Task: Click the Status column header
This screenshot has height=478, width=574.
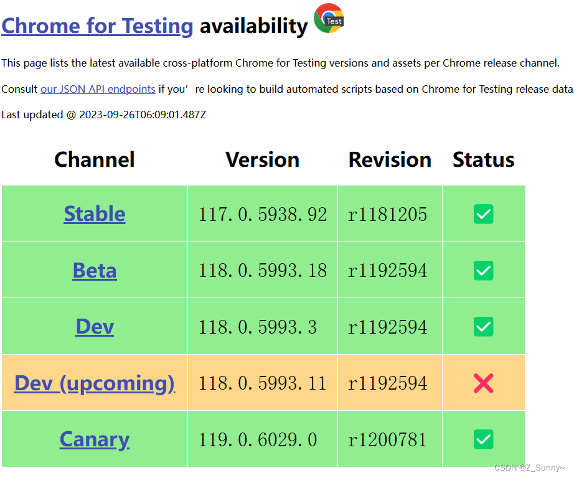Action: point(483,160)
